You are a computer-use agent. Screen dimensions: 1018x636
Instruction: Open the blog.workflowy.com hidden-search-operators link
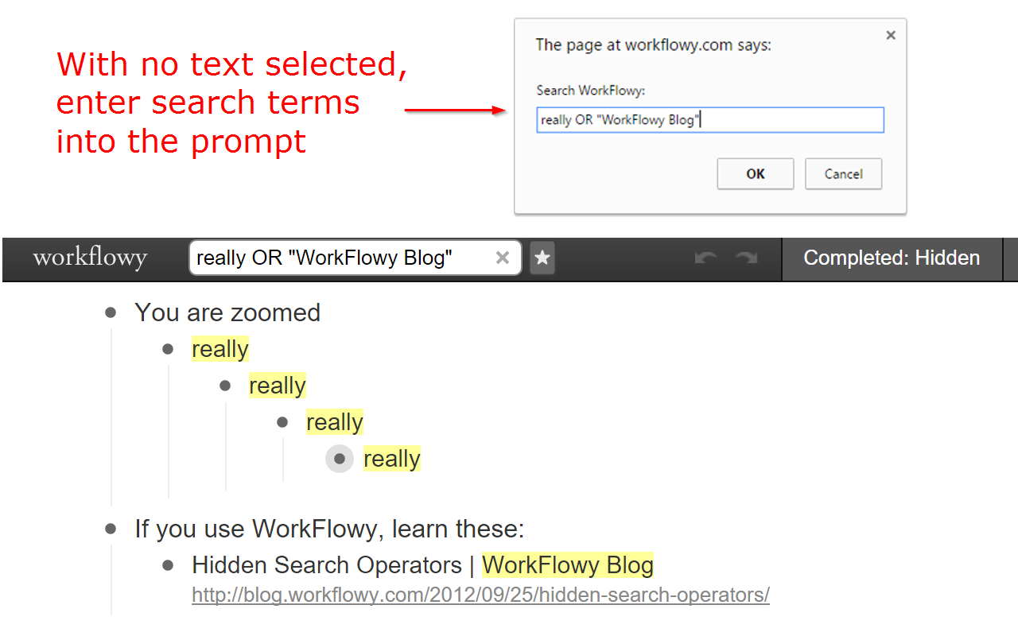[x=480, y=595]
